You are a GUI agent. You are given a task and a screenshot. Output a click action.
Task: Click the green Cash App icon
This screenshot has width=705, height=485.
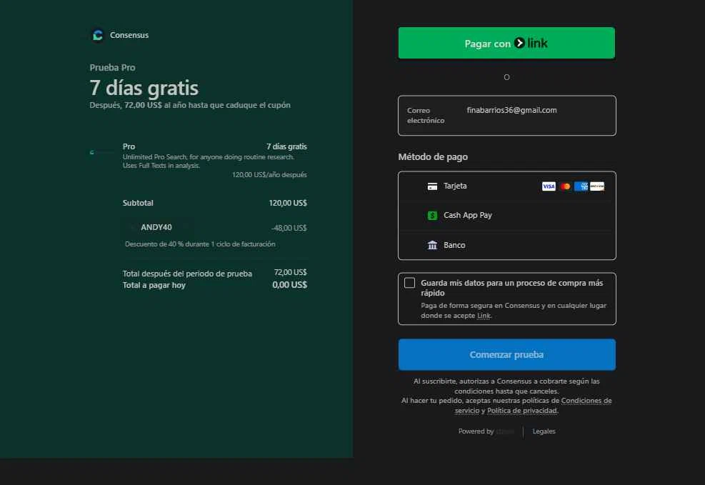point(432,215)
